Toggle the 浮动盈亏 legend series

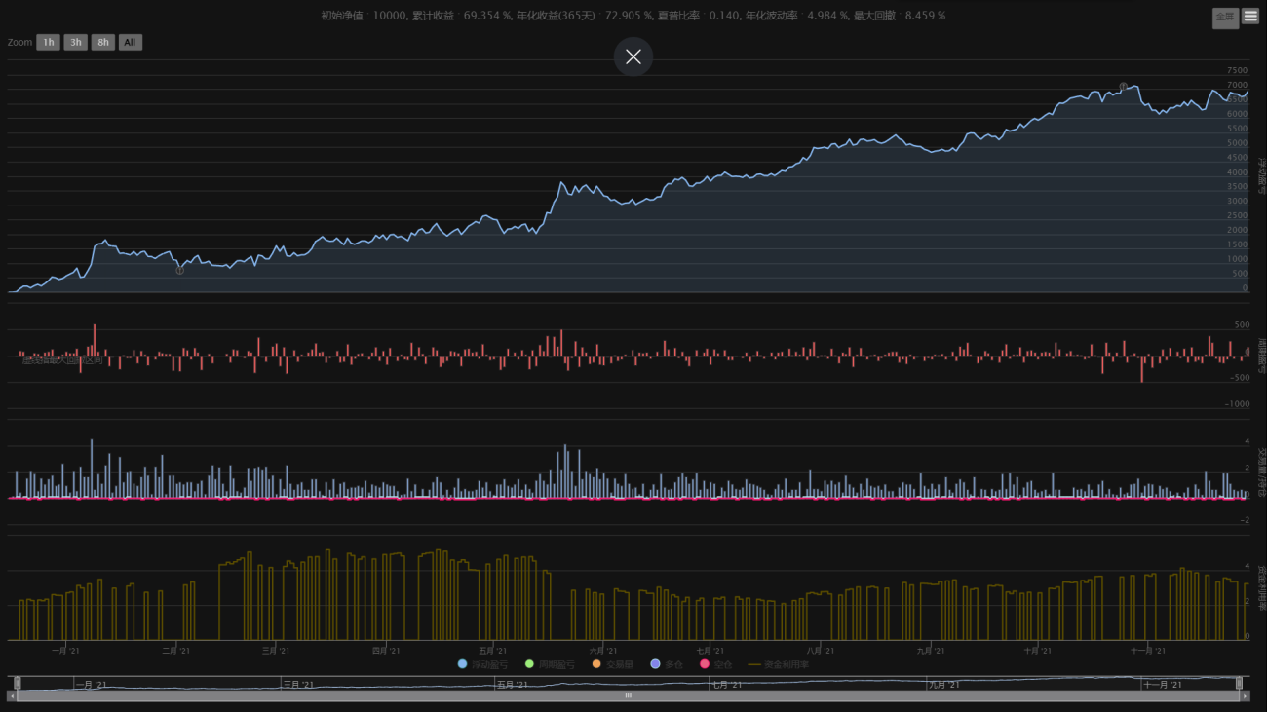click(482, 664)
